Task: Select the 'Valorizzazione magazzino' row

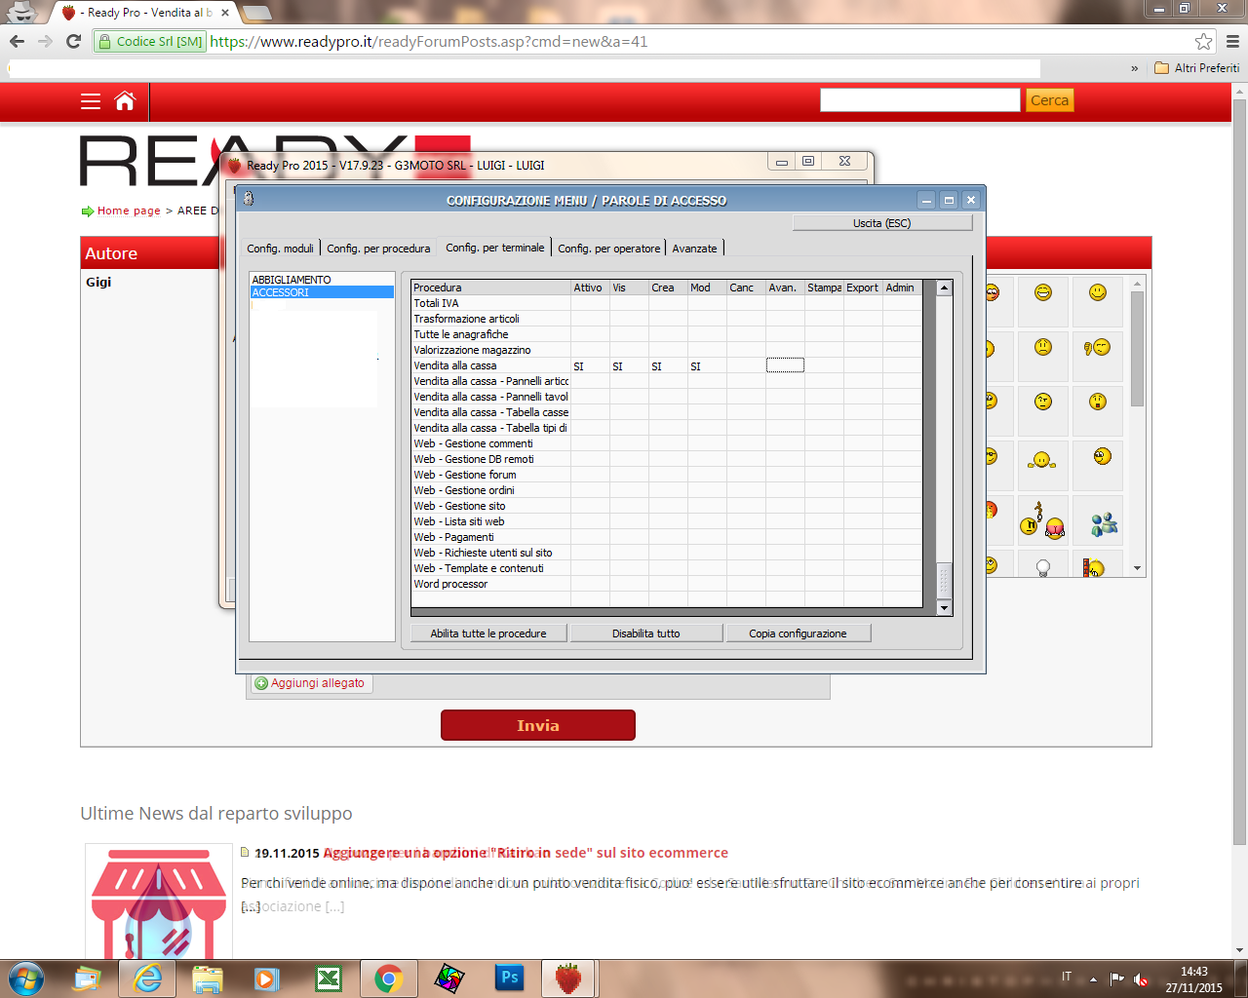Action: [666, 350]
